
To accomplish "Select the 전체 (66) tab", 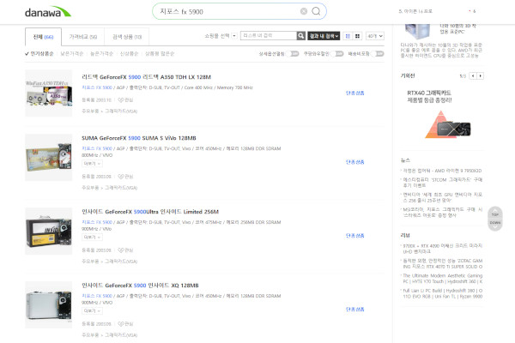I will pyautogui.click(x=43, y=37).
